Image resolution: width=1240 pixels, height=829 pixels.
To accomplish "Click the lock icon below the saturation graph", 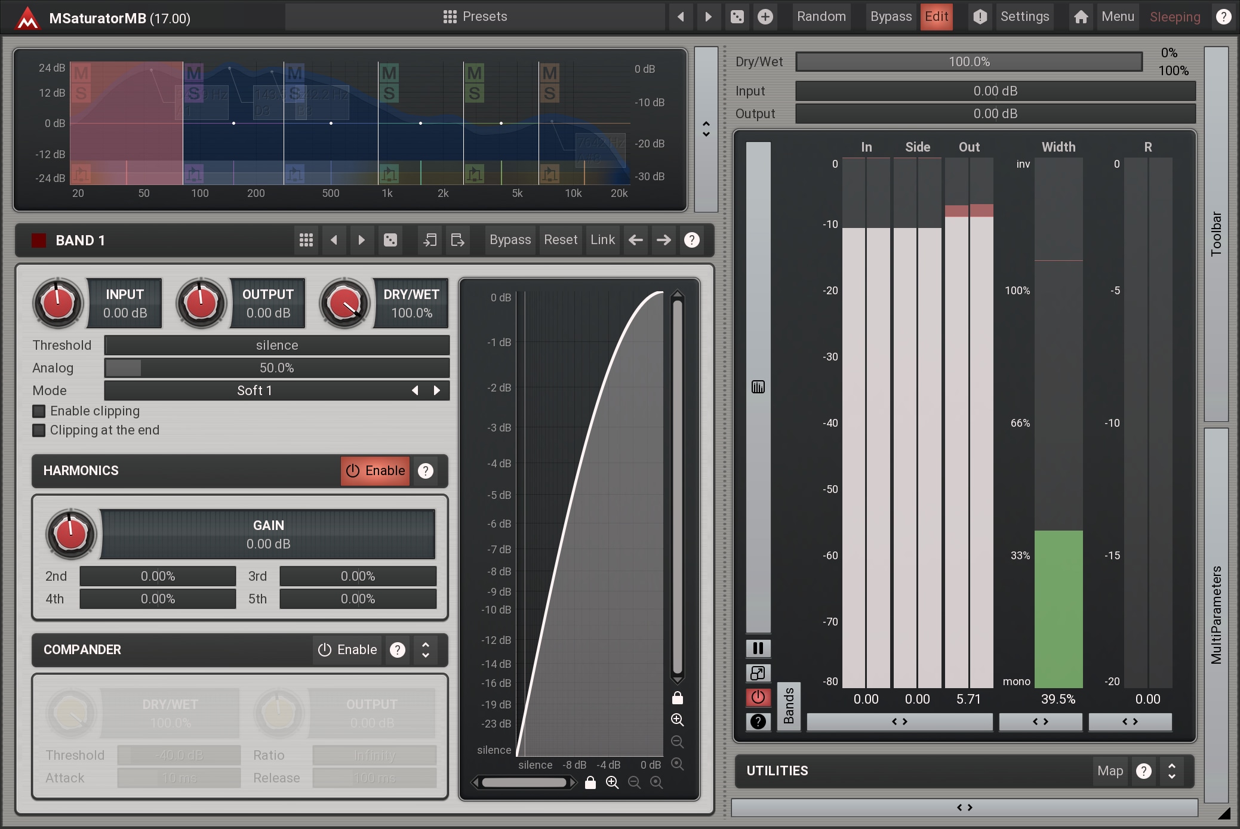I will pos(590,782).
